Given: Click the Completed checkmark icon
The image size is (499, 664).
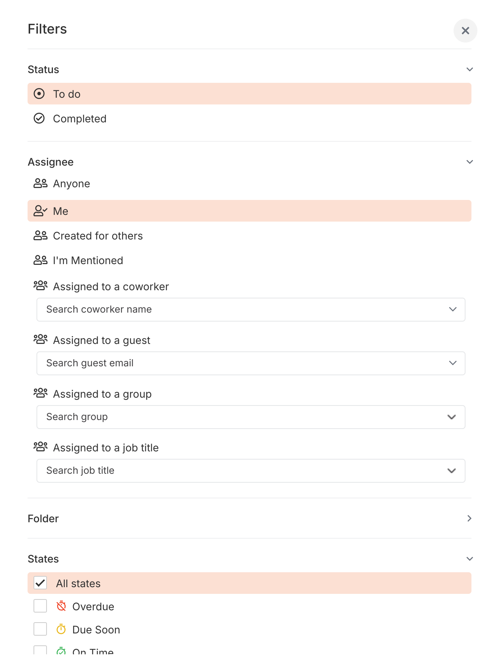Looking at the screenshot, I should pyautogui.click(x=40, y=118).
